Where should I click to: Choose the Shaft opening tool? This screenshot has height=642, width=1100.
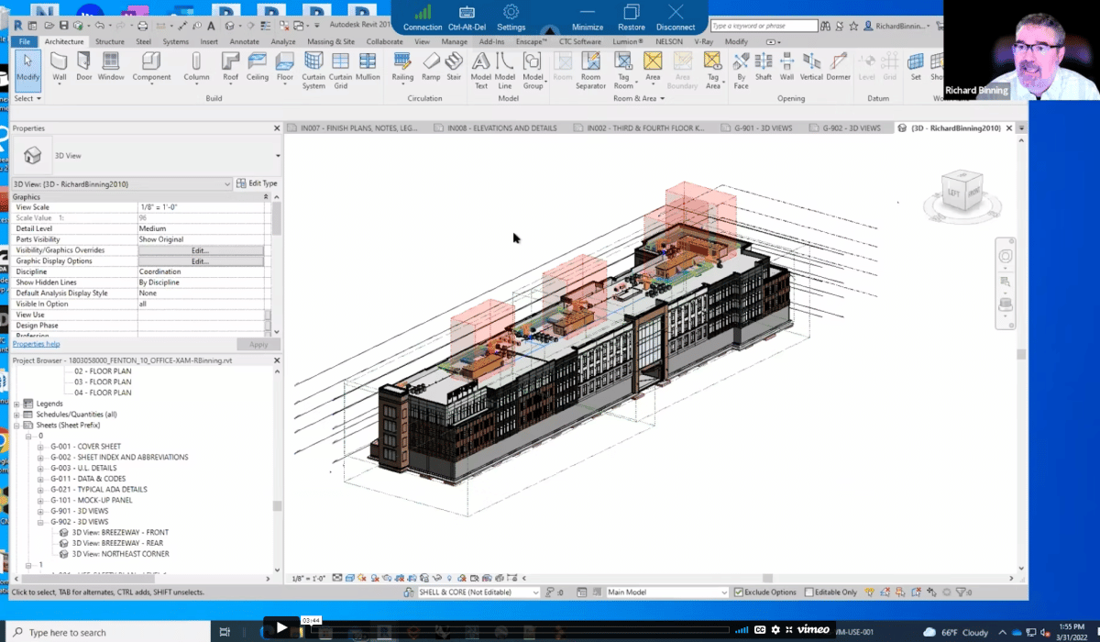coord(764,66)
